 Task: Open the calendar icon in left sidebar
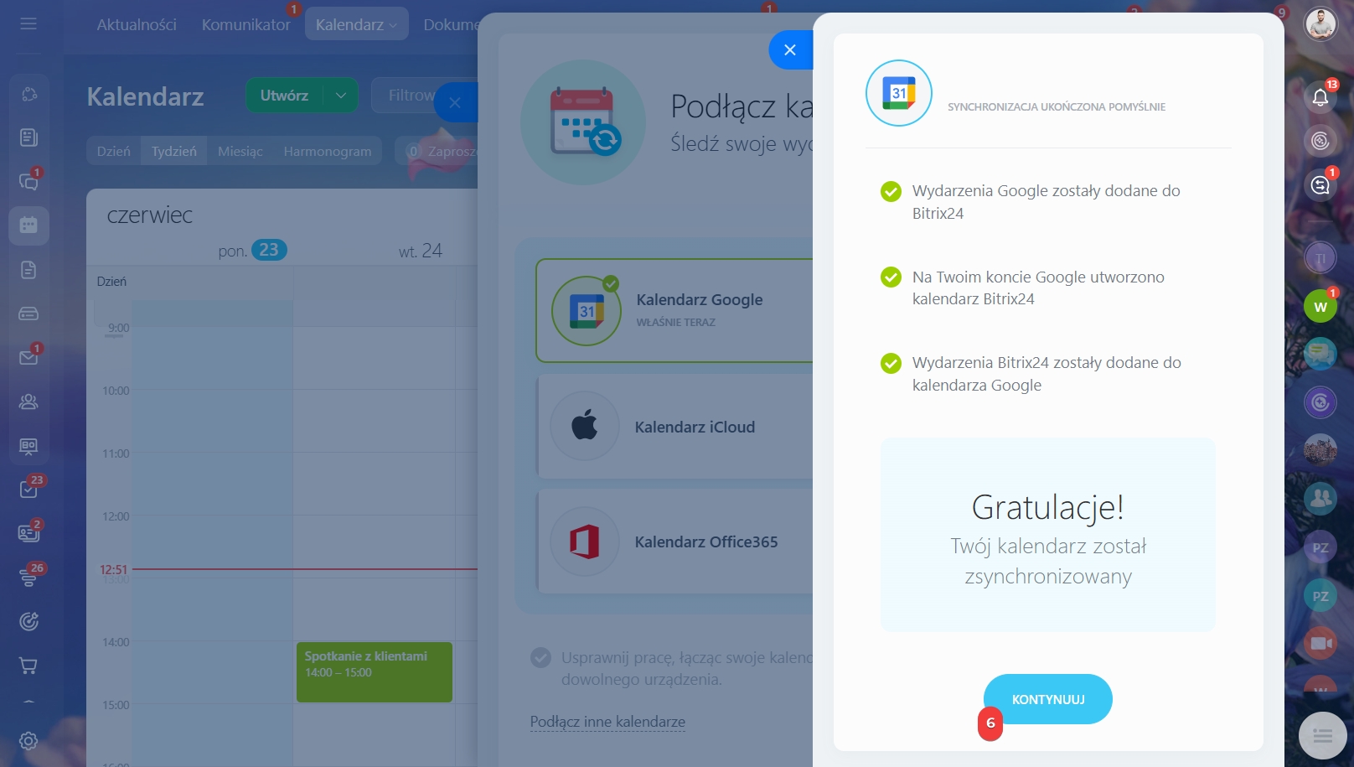click(x=28, y=225)
